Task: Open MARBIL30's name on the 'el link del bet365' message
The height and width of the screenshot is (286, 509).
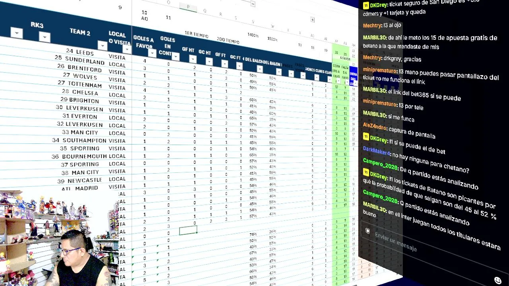Action: (x=375, y=90)
